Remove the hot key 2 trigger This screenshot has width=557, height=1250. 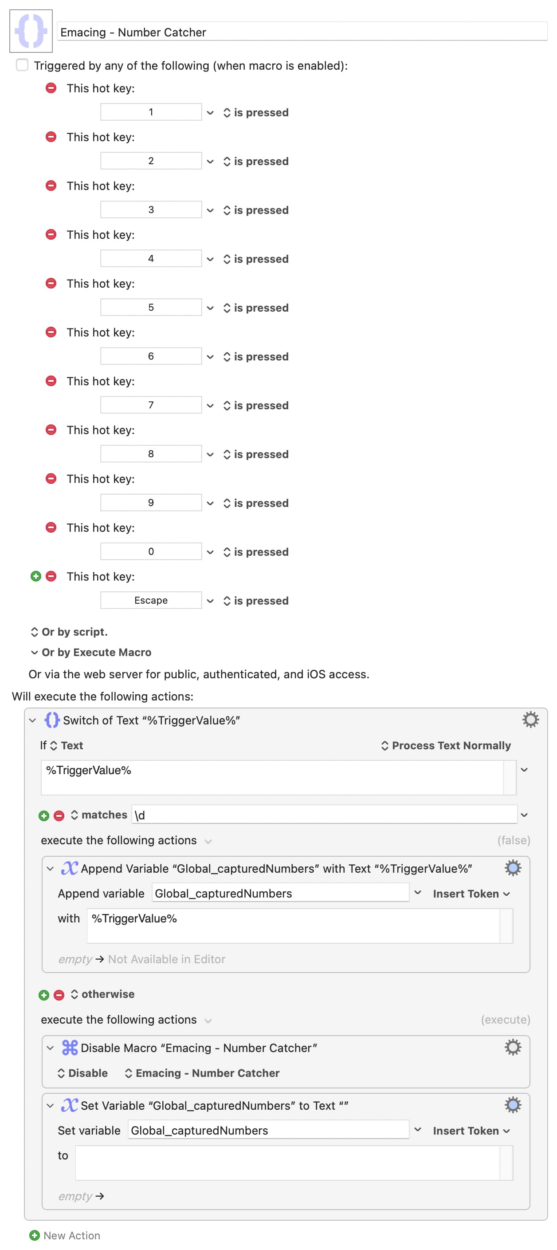click(51, 137)
